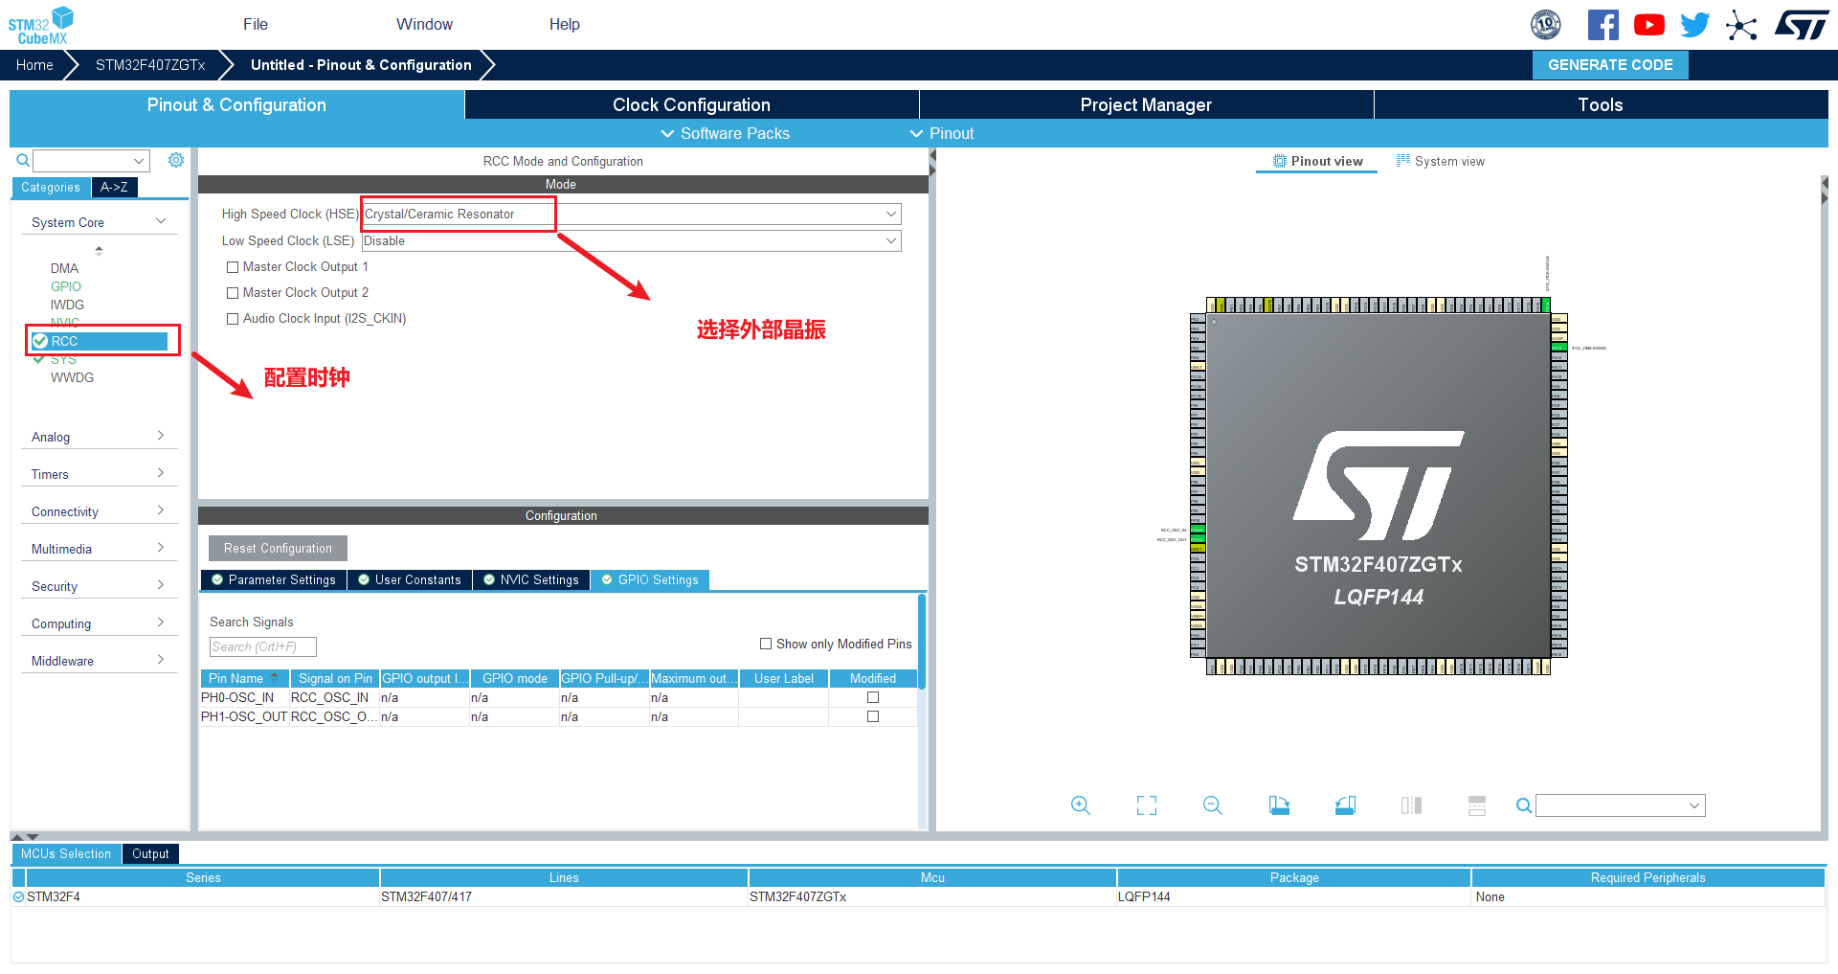Open Parameter Settings tab
This screenshot has height=974, width=1838.
point(274,580)
